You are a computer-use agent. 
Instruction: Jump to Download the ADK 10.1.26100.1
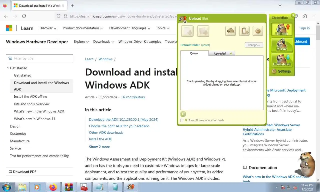tap(123, 119)
